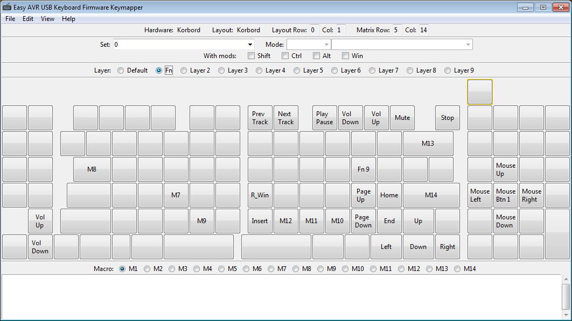This screenshot has width=572, height=321.
Task: Switch to Layer 8
Action: (410, 70)
